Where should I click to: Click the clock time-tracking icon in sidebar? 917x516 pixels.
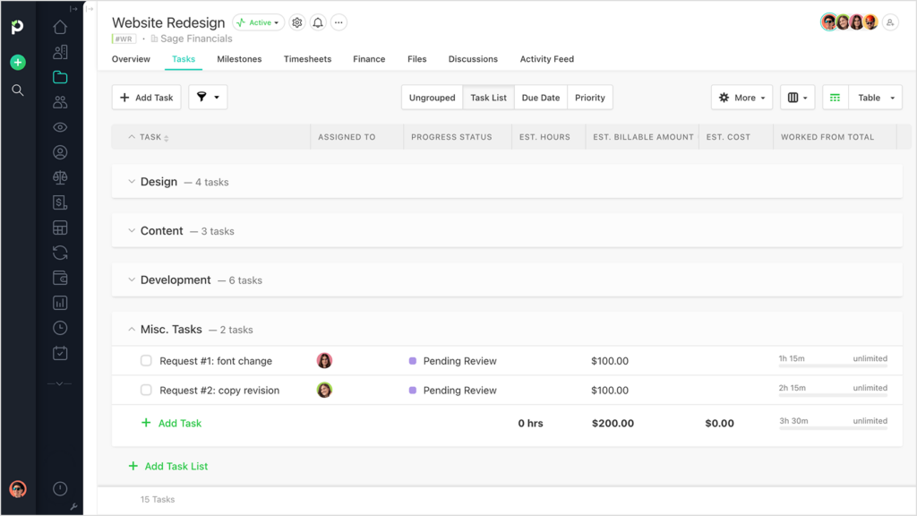[x=59, y=328]
